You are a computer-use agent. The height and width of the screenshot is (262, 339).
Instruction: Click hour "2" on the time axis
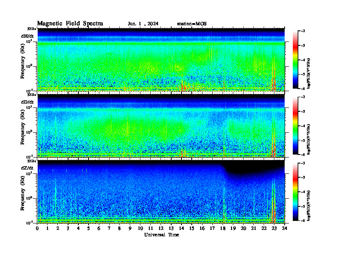coord(58,229)
